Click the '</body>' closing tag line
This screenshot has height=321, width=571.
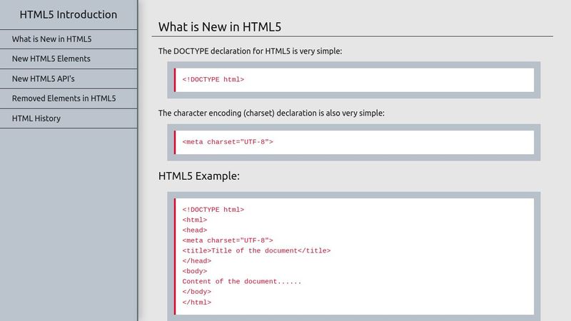(197, 292)
